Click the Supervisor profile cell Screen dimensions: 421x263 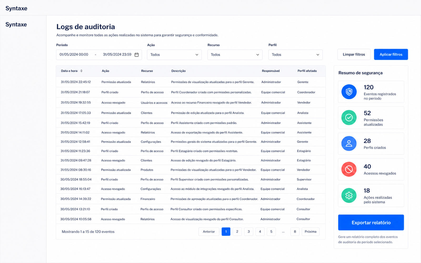pos(304,179)
